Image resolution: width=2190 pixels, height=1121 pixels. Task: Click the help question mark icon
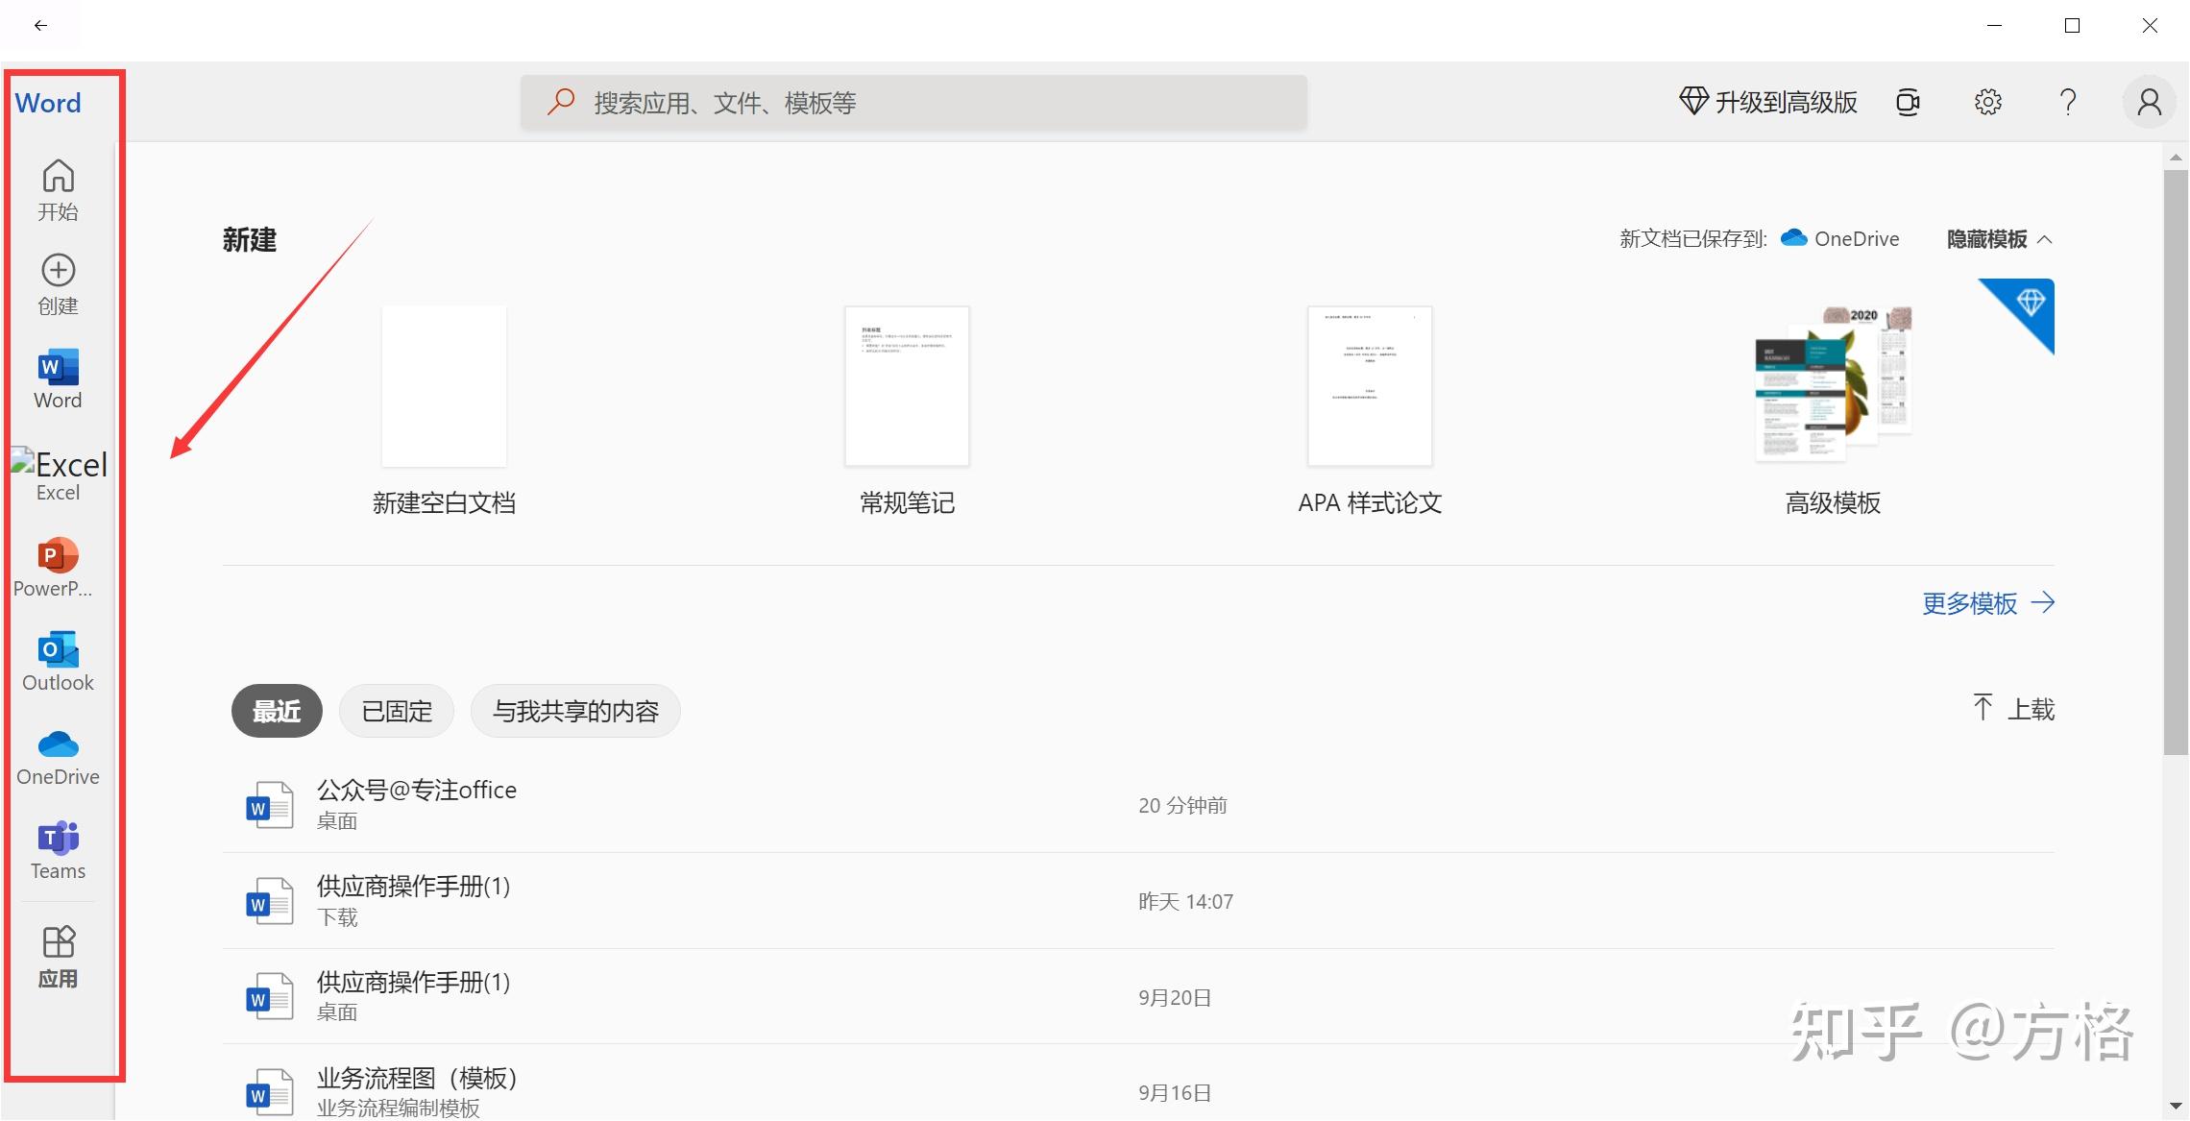point(2068,102)
